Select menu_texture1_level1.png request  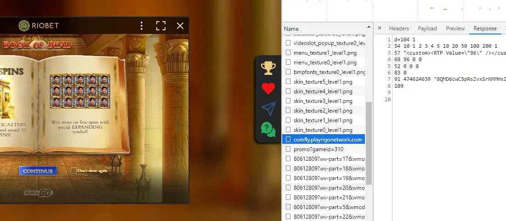[324, 52]
